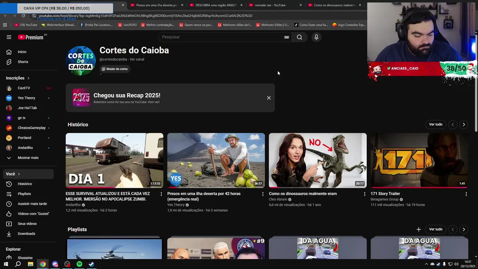Open UwUFUFU bookmark

coord(127,25)
